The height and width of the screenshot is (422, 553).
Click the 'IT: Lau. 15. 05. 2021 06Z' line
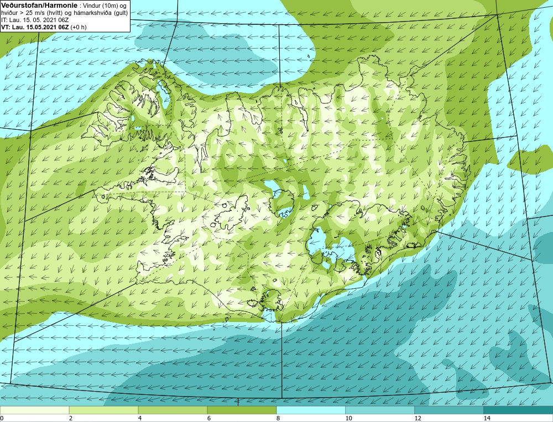(35, 20)
